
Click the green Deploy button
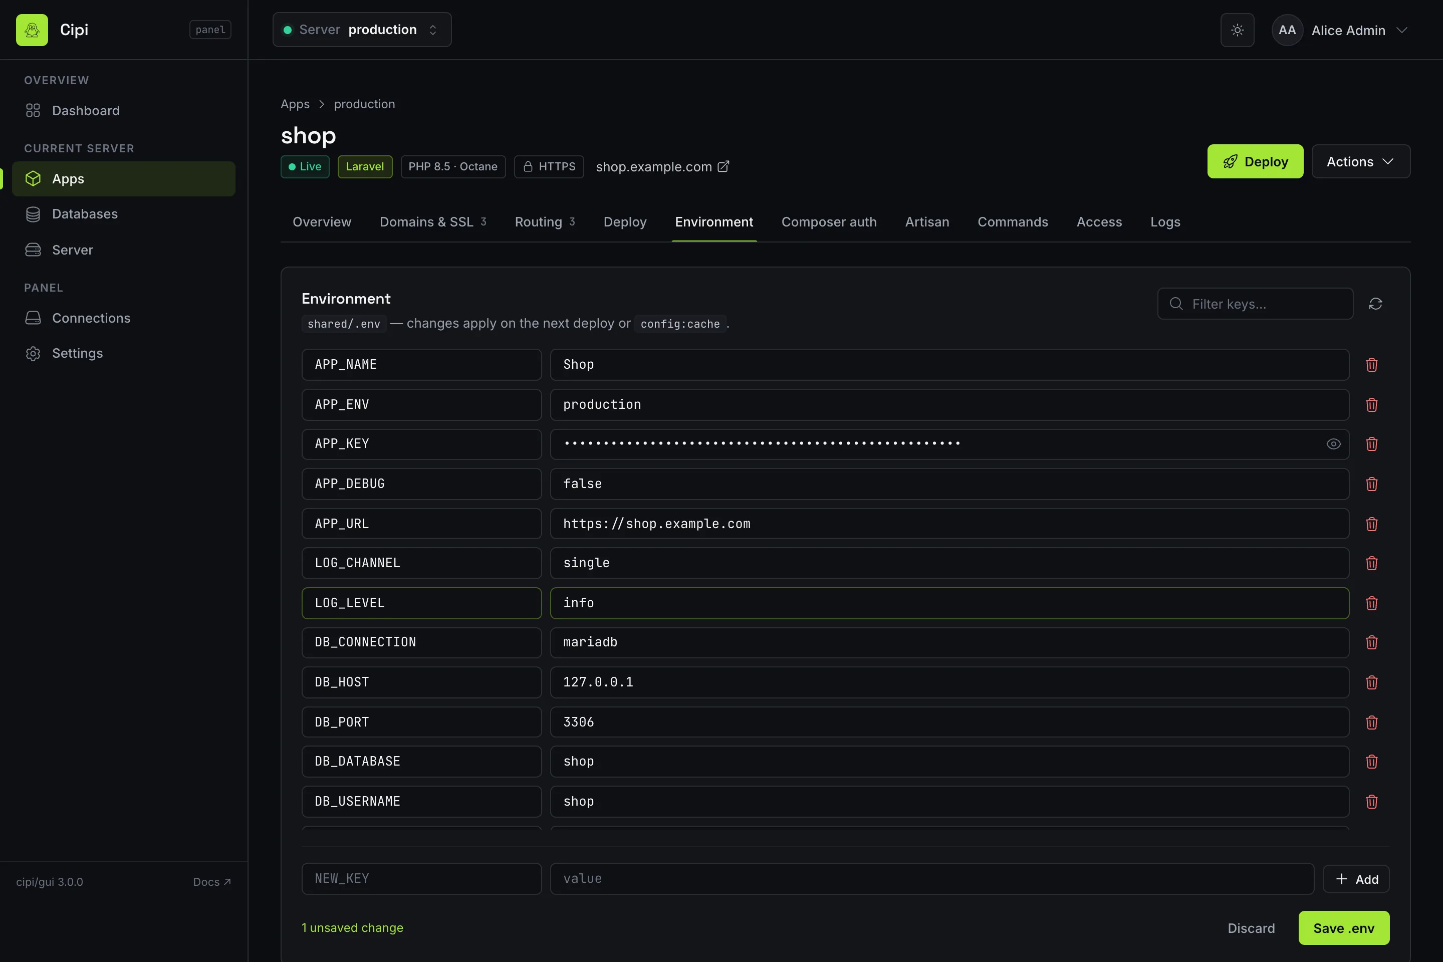[1255, 161]
